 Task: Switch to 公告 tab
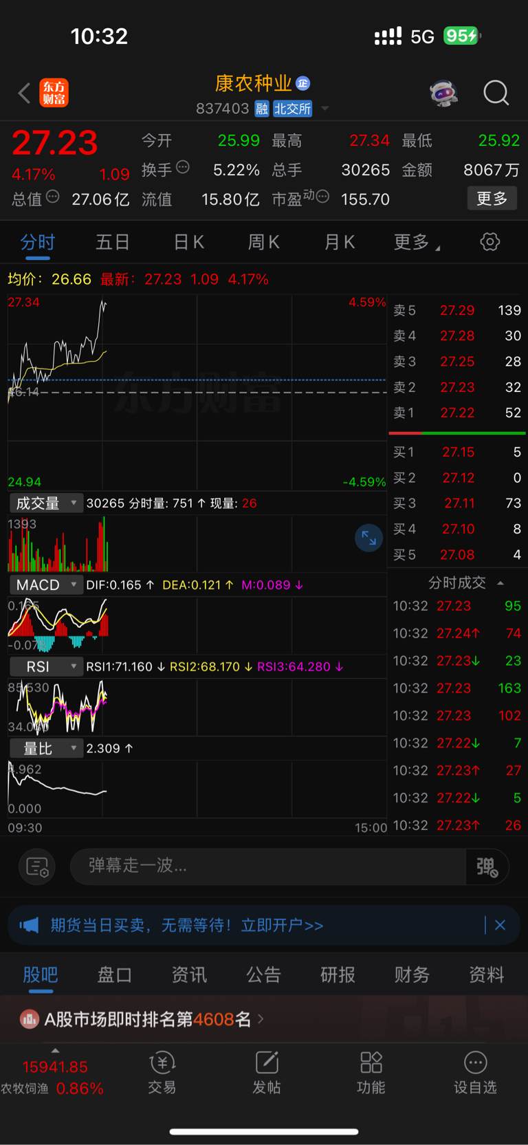pyautogui.click(x=263, y=975)
